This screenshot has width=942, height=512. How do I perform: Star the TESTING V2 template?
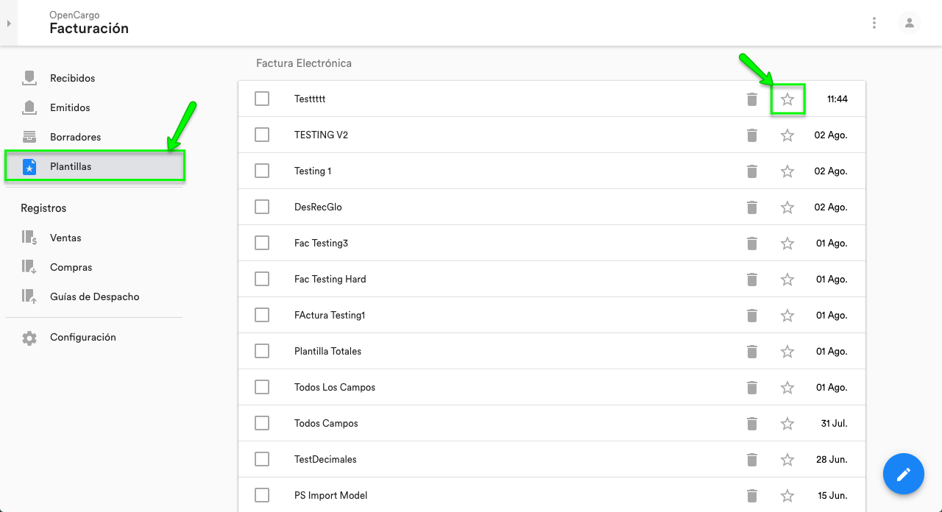point(787,135)
